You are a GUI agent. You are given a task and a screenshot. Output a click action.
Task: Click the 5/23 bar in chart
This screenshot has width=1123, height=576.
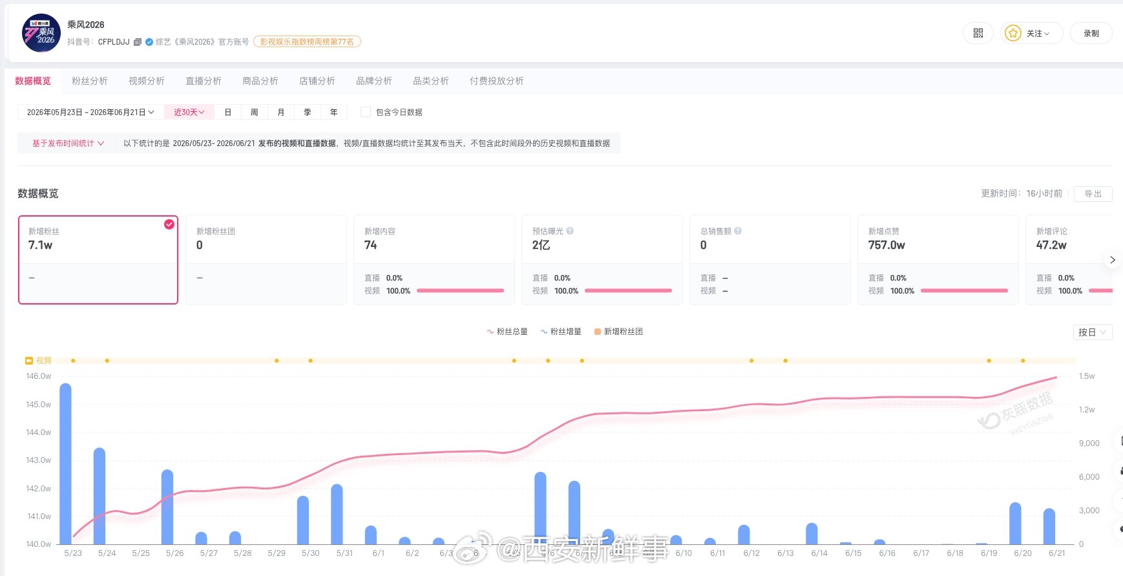pos(65,464)
